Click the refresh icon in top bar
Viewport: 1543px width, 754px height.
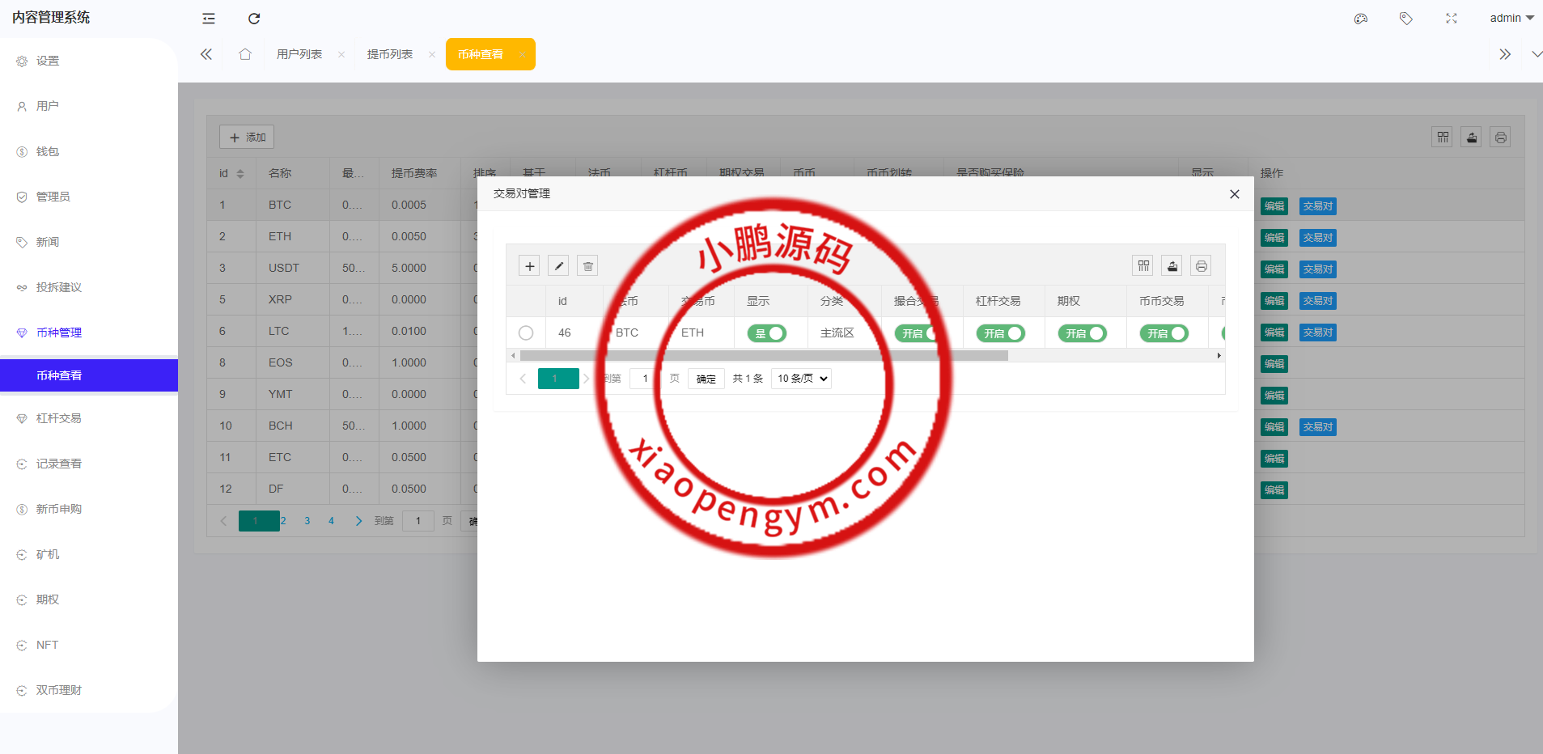click(x=254, y=19)
